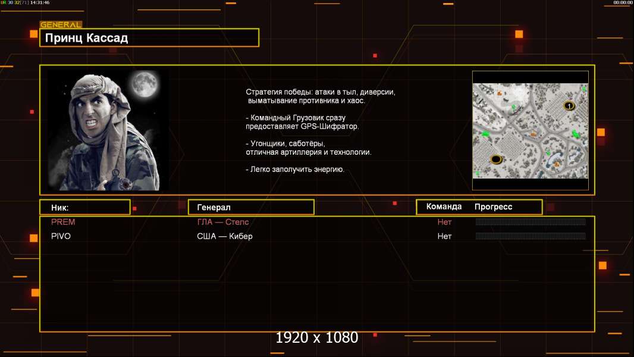Screen dimensions: 634x357
Task: Select the Принц Кассад title box
Action: tap(149, 38)
